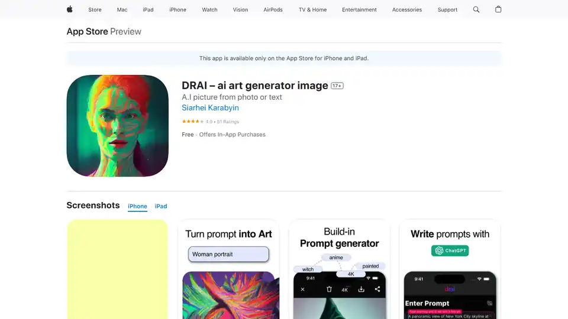568x319 pixels.
Task: Click the share icon in phone screenshot
Action: [377, 289]
